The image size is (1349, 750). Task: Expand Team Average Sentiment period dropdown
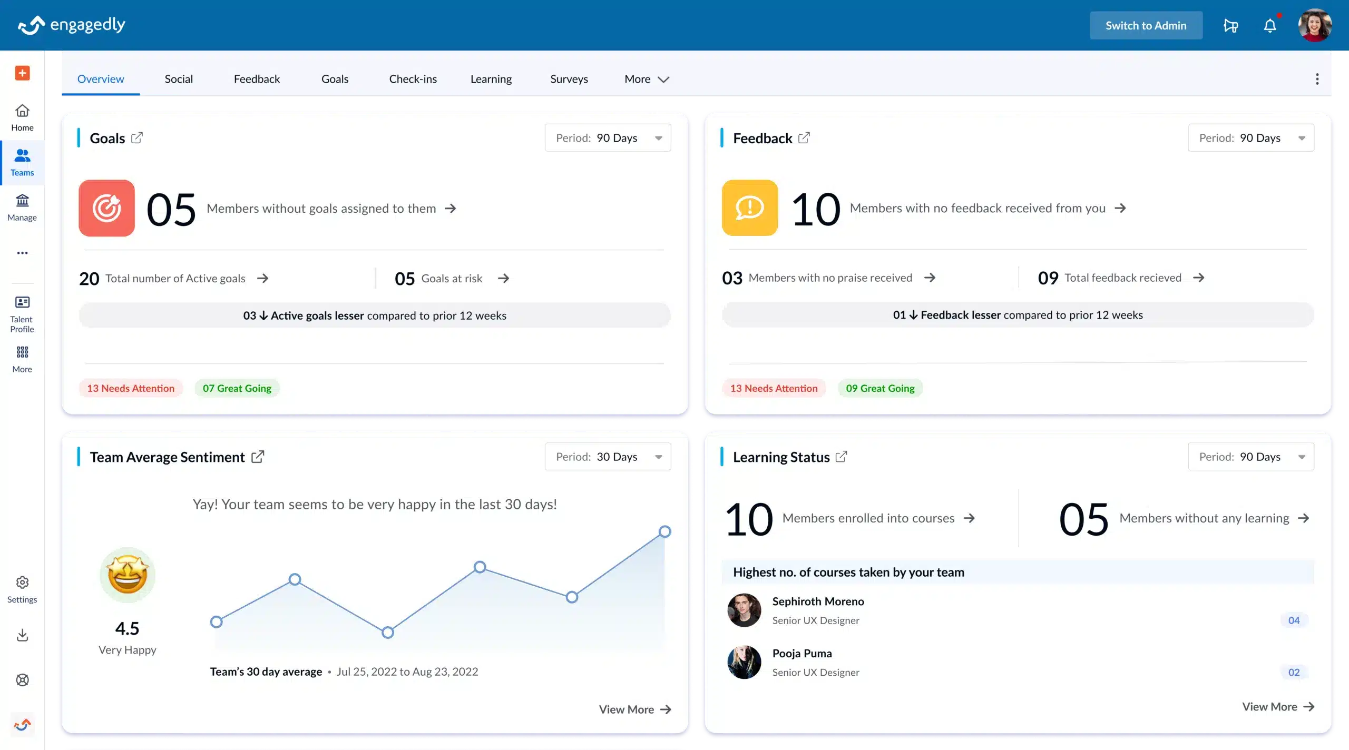tap(608, 457)
